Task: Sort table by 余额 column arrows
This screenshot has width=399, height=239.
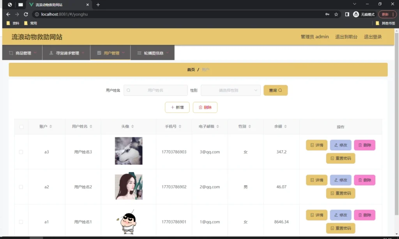Action: click(x=286, y=127)
